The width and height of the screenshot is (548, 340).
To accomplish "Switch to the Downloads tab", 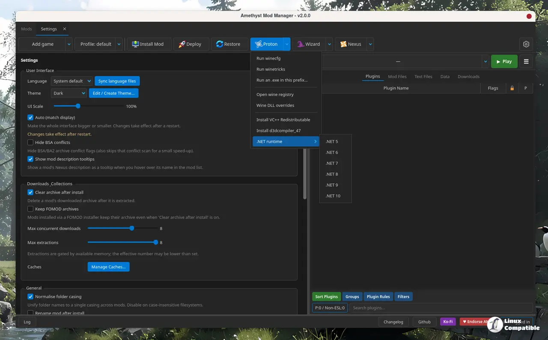I will click(468, 77).
